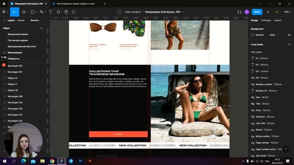Open the Figma main menu icon
The height and width of the screenshot is (165, 294).
pyautogui.click(x=4, y=12)
